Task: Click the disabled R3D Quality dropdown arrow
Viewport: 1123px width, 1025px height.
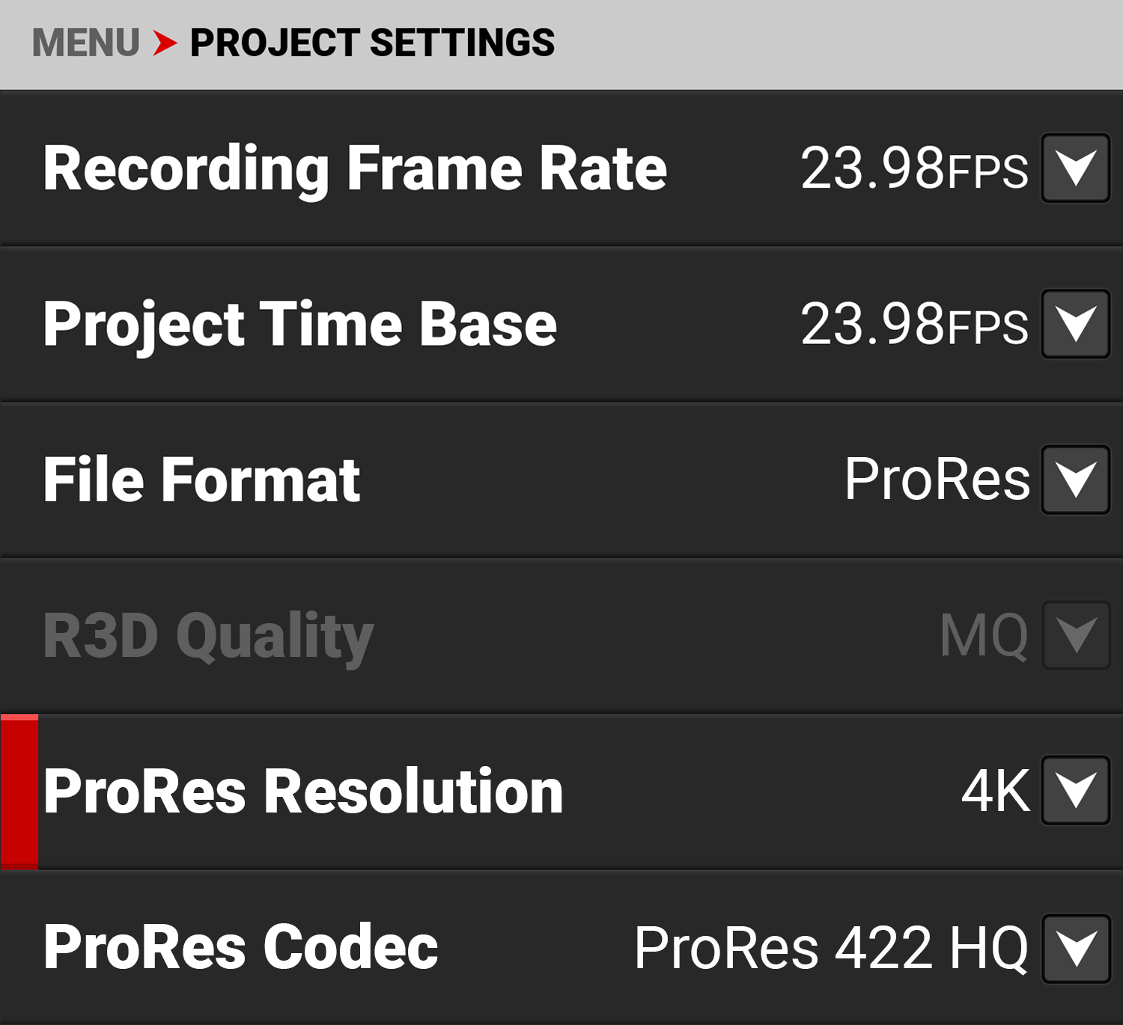Action: [1075, 635]
